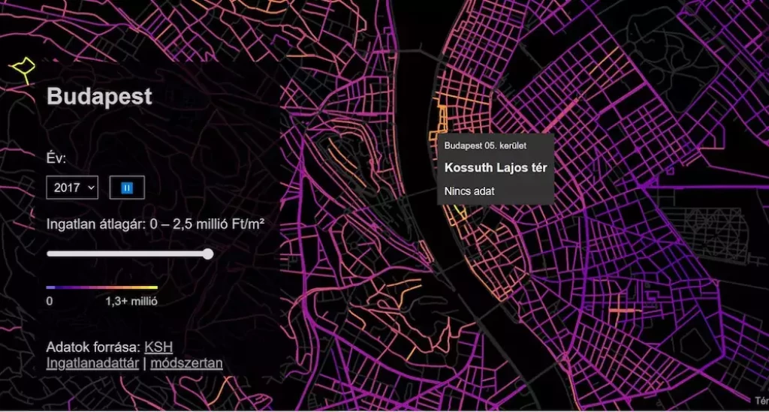Viewport: 769px width, 412px height.
Task: Open the 2017 year dropdown
Action: point(72,188)
